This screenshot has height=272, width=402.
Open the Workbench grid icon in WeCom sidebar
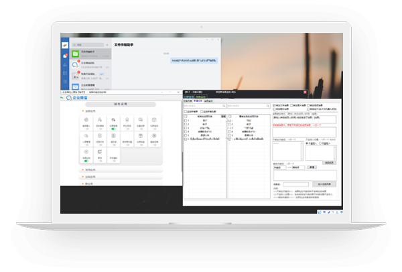click(x=65, y=82)
